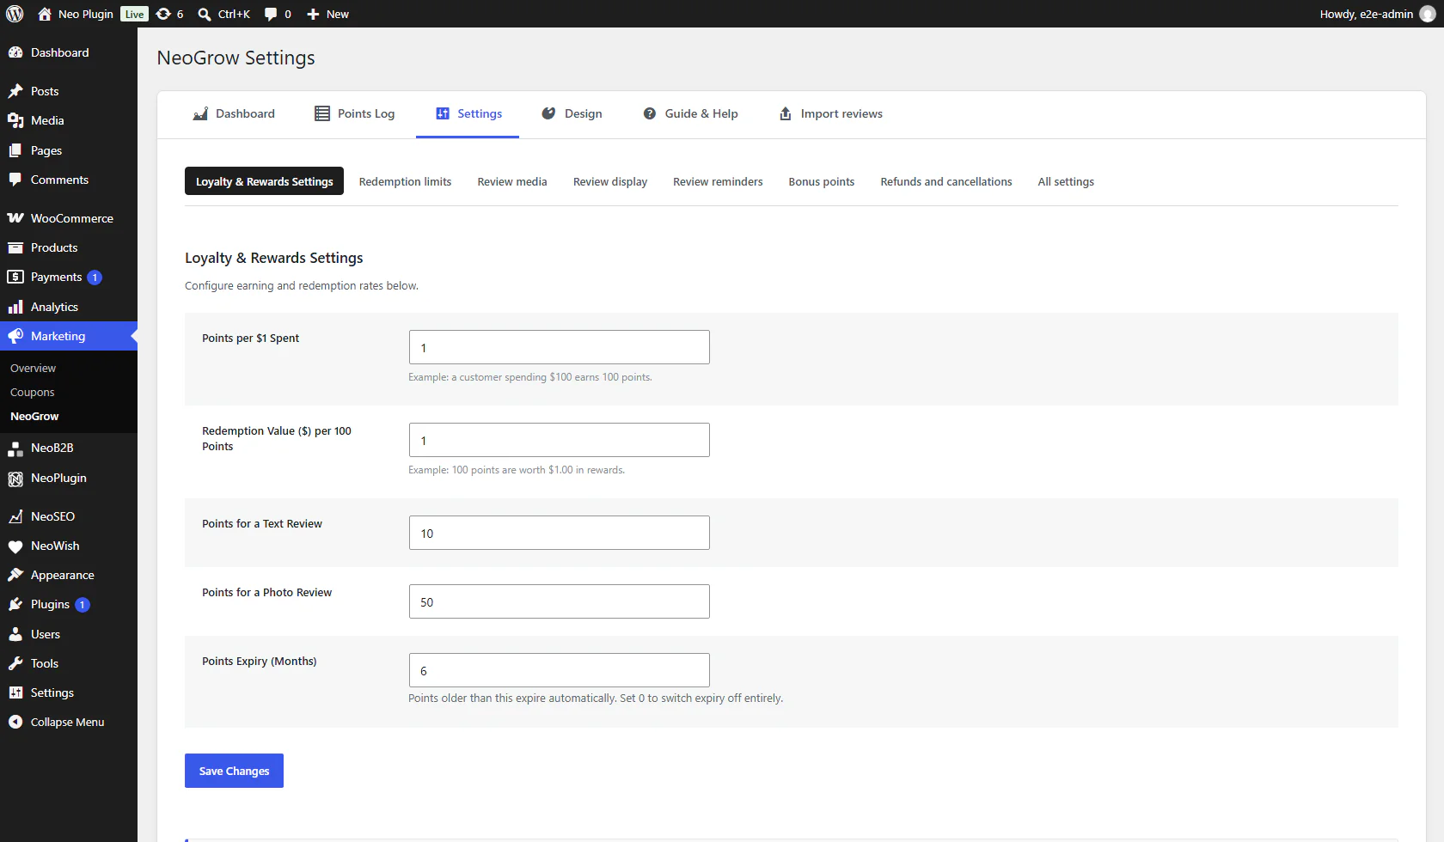The height and width of the screenshot is (842, 1444).
Task: Click the updates icon showing 6
Action: [163, 14]
